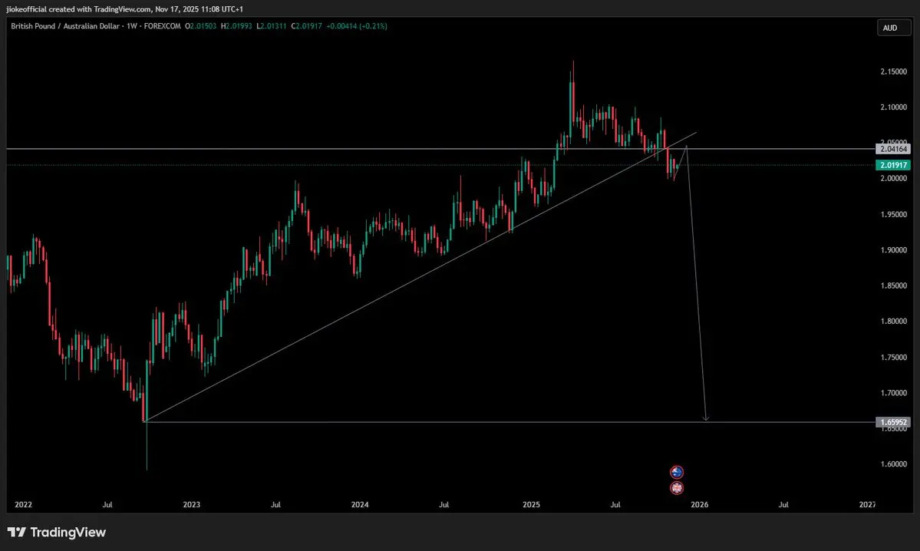Click the current price label 2.01917

pos(894,165)
